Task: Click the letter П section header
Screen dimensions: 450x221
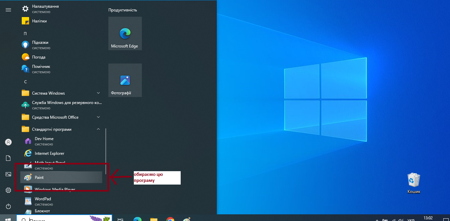Action: (x=25, y=33)
